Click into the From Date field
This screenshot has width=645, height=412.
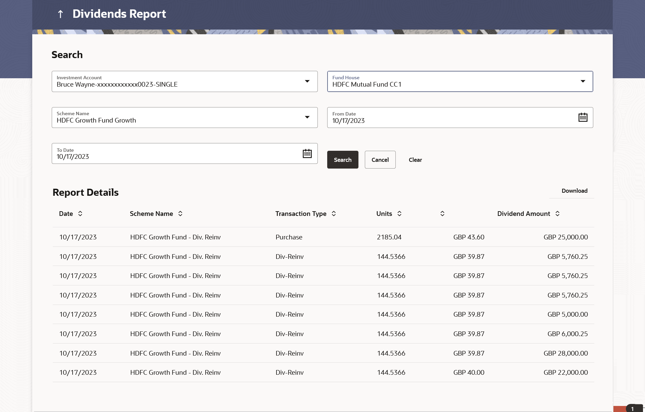coord(437,121)
